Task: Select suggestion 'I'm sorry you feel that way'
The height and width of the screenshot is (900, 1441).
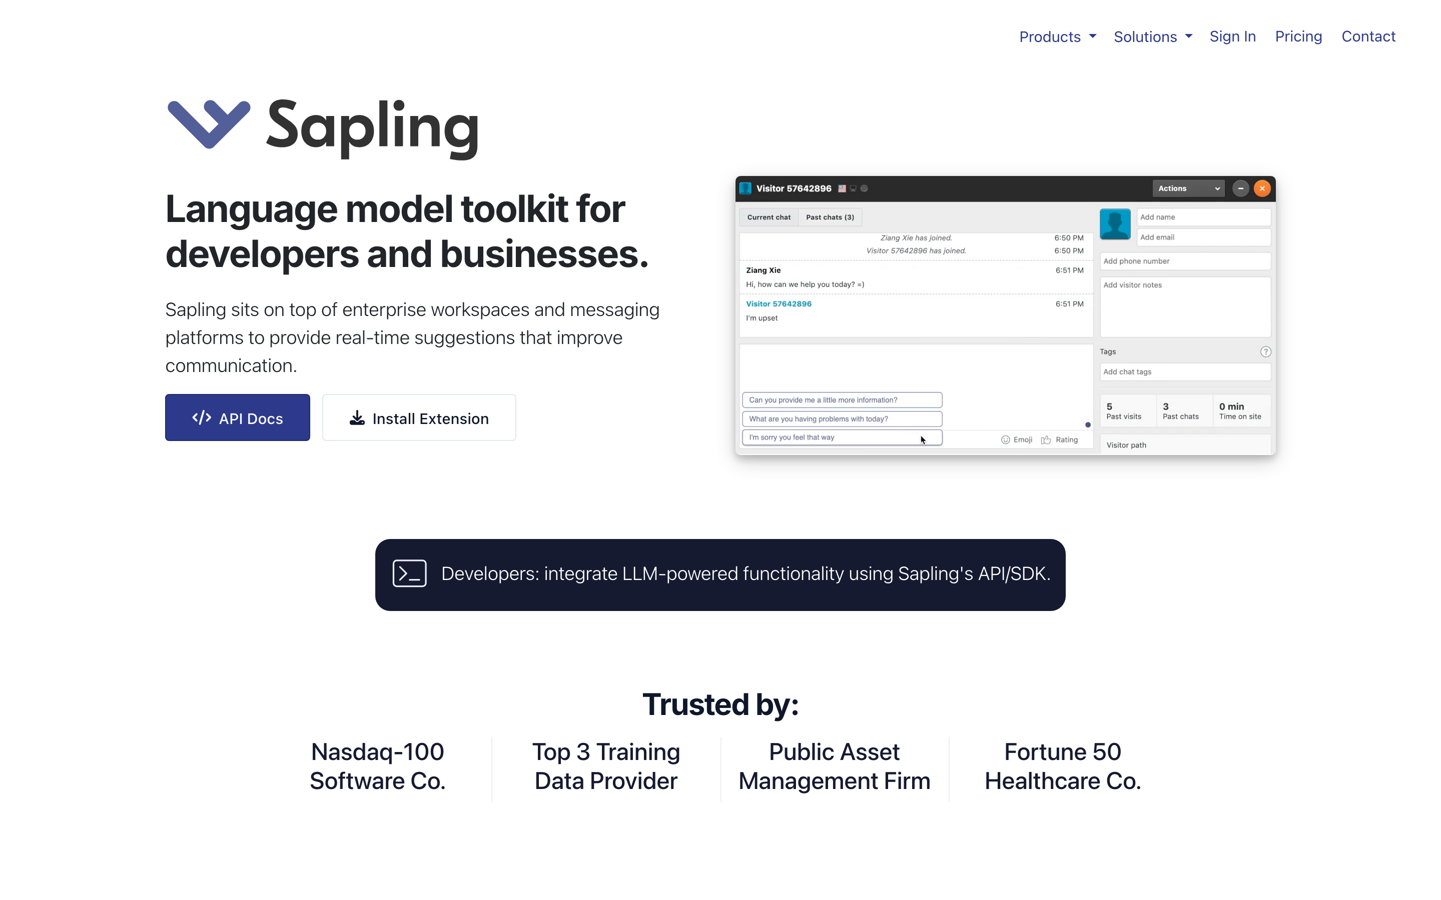Action: [x=842, y=437]
